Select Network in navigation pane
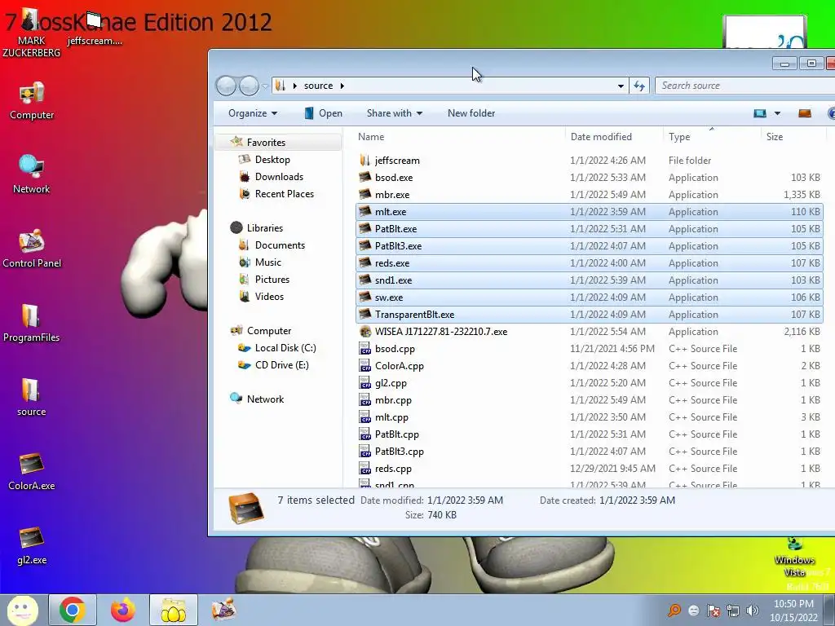 pos(265,399)
